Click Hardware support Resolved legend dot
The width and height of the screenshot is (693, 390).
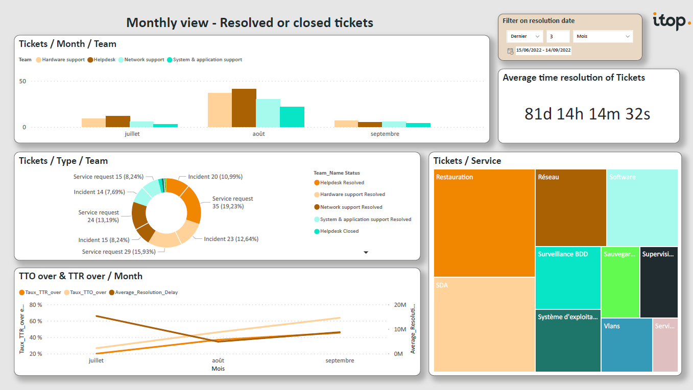tap(317, 195)
